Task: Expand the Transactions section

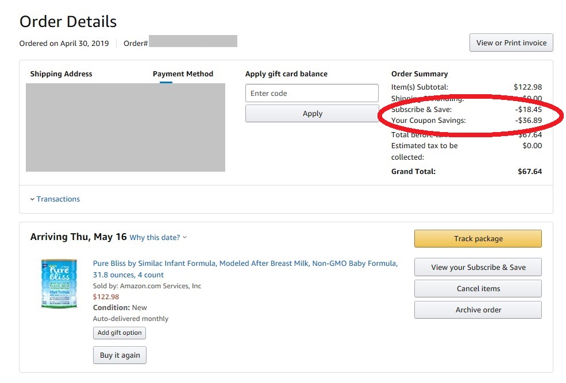Action: tap(58, 199)
